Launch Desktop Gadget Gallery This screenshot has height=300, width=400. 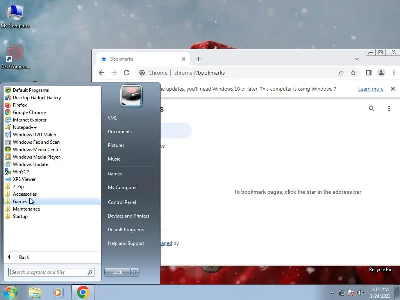click(x=52, y=97)
